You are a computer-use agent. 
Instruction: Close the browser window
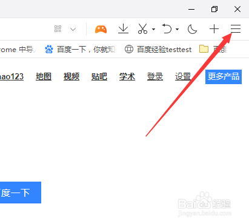point(237,9)
